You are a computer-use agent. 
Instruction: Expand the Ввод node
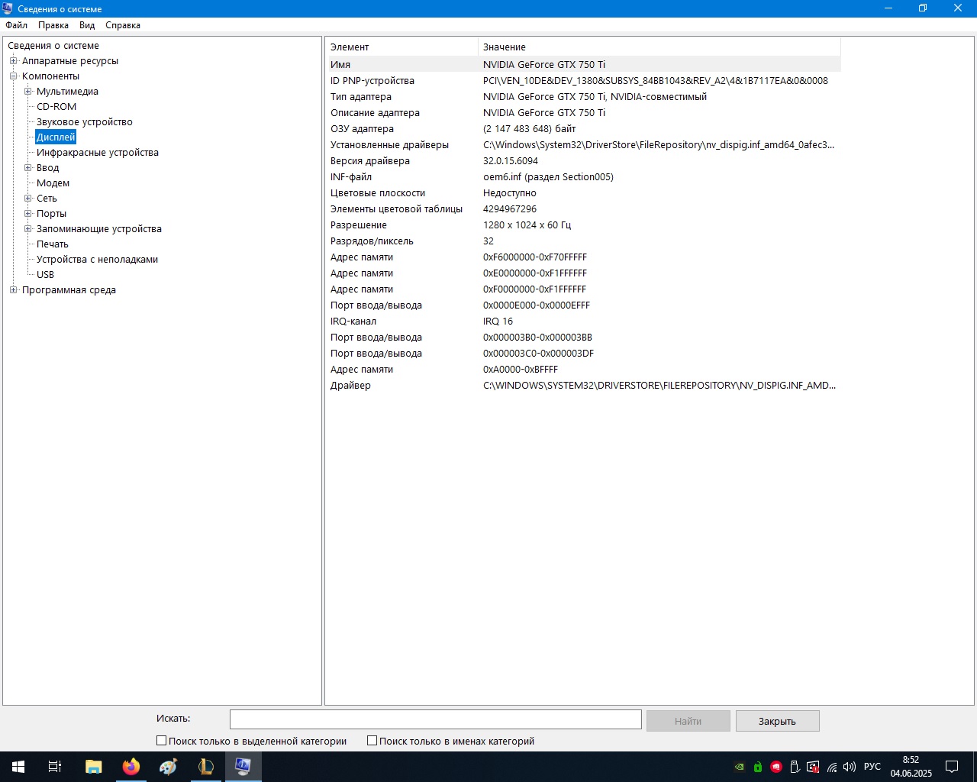27,168
